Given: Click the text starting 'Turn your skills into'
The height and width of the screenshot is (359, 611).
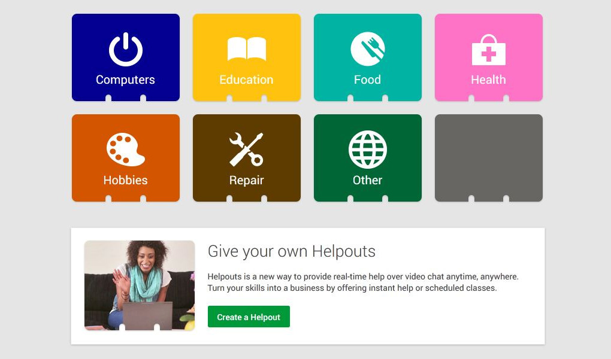Looking at the screenshot, I should pos(352,288).
